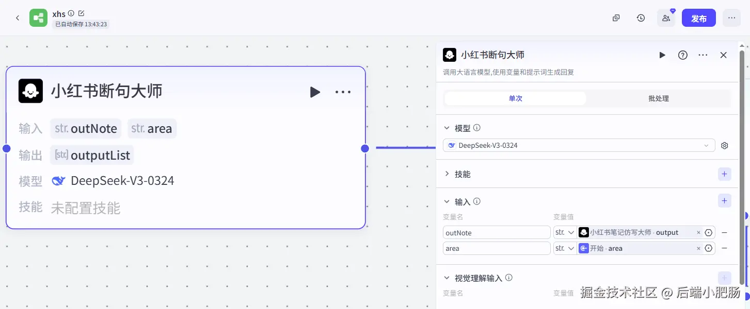Clear the outNote variable value
Viewport: 750px width, 309px height.
(x=699, y=233)
